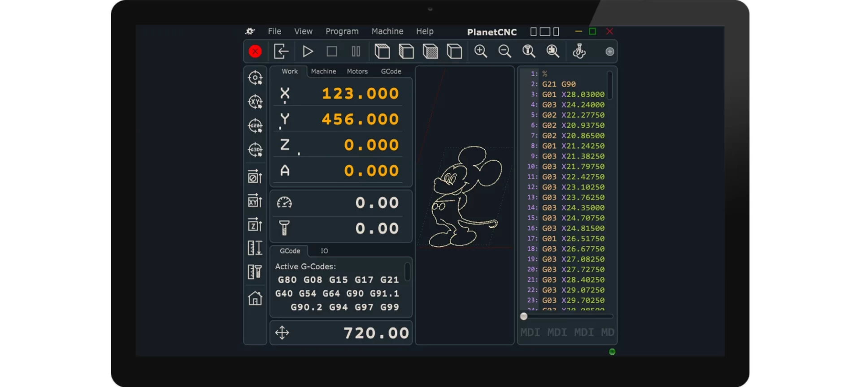Click the measure height ruler icon
Screen dimensions: 861x387
pos(255,248)
